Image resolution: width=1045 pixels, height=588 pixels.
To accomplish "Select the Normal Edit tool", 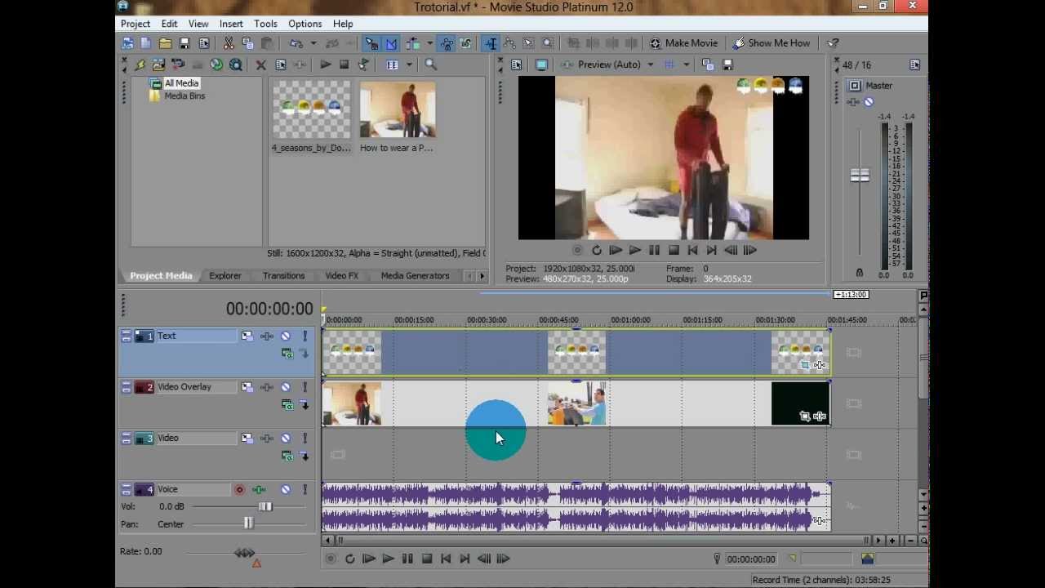I will [x=491, y=43].
